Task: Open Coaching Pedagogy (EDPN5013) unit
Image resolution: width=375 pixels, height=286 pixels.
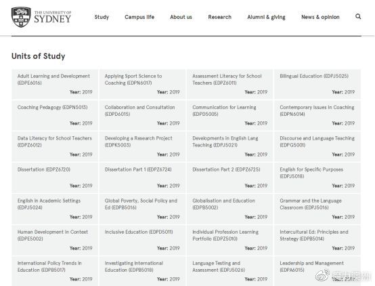Action: pos(55,115)
